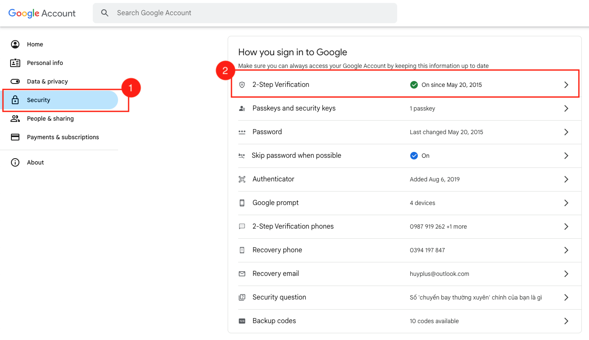Open Passkeys and security keys
This screenshot has width=589, height=340.
coord(294,108)
